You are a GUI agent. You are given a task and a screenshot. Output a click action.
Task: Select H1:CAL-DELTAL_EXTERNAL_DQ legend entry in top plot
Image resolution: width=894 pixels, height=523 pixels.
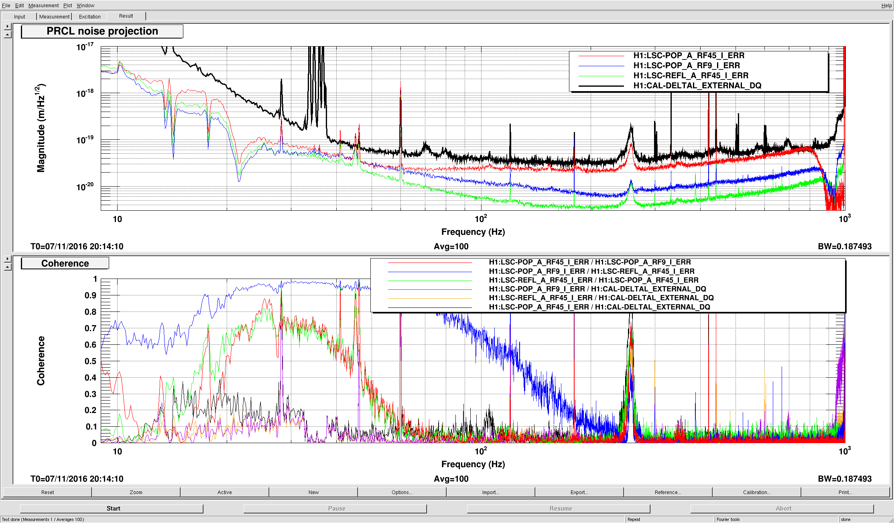point(697,85)
